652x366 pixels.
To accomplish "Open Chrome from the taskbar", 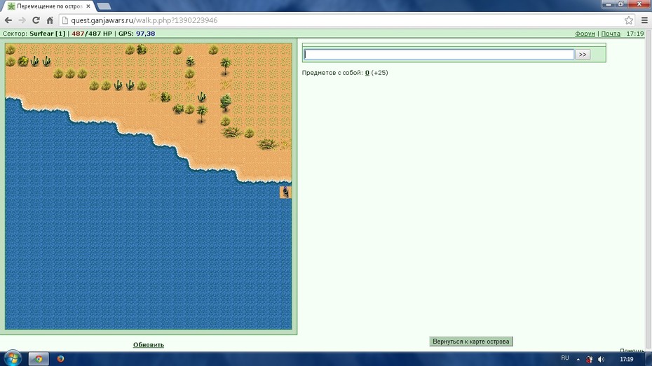I will point(39,359).
